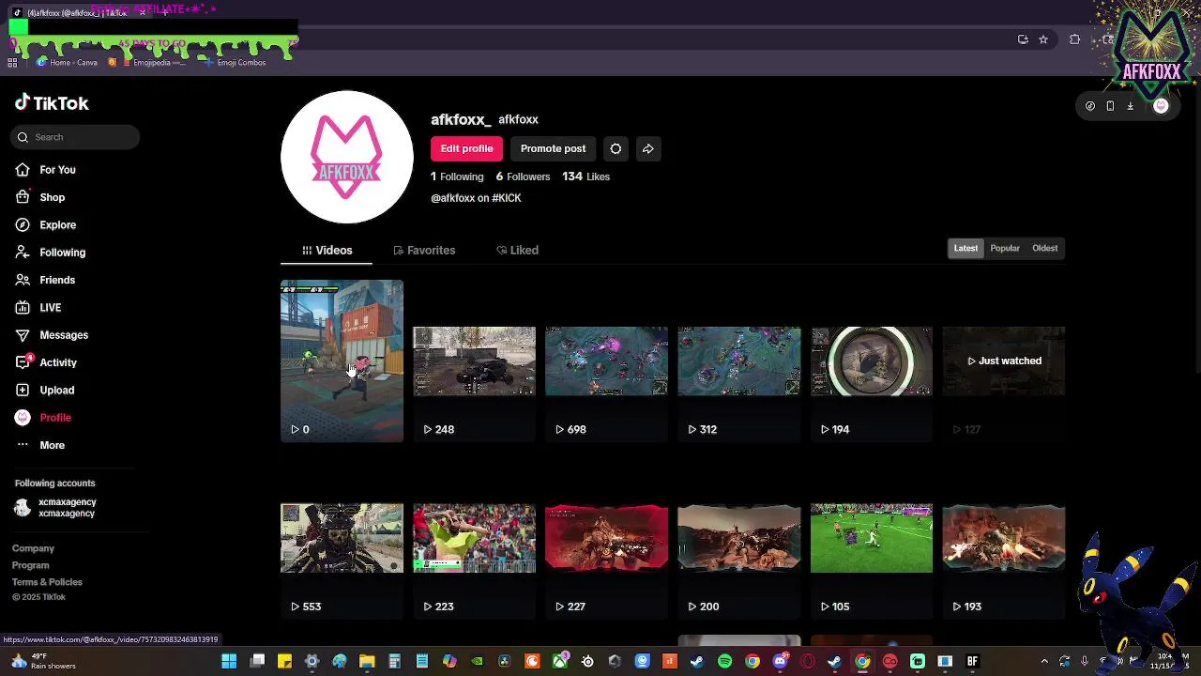
Task: Open the Just watched video
Action: [1004, 361]
